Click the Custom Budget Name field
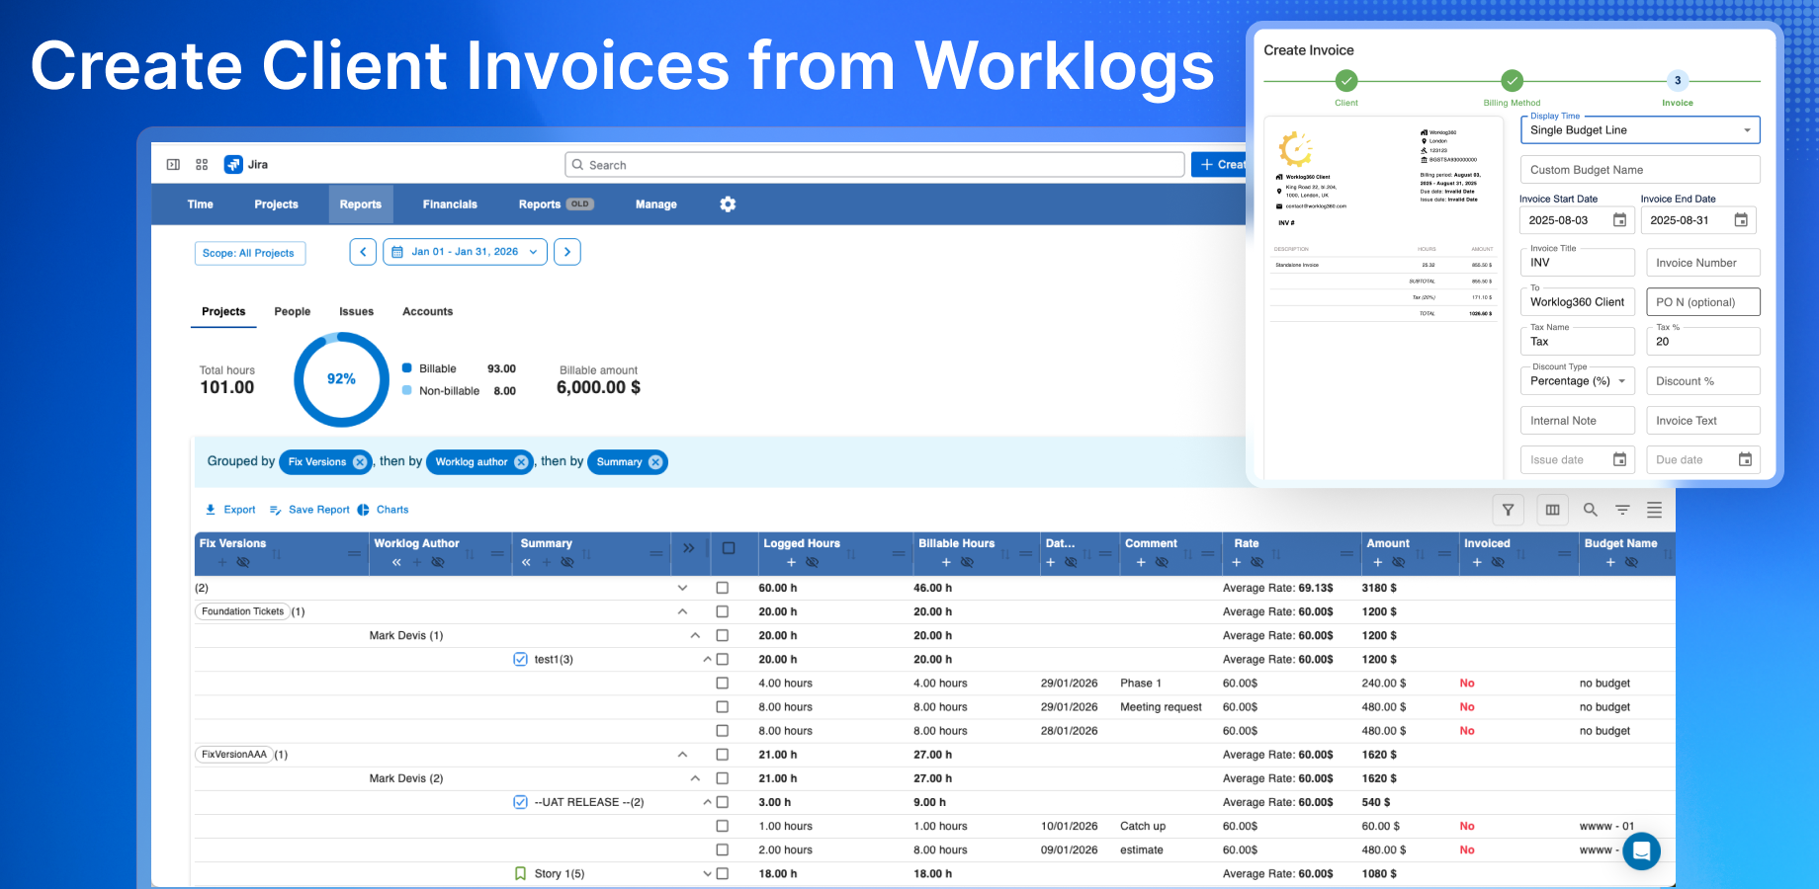This screenshot has width=1819, height=889. (1639, 170)
